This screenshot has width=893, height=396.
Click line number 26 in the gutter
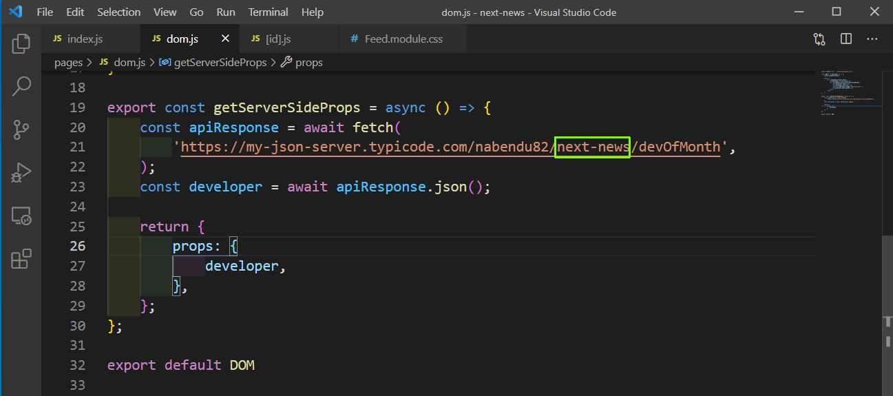78,247
